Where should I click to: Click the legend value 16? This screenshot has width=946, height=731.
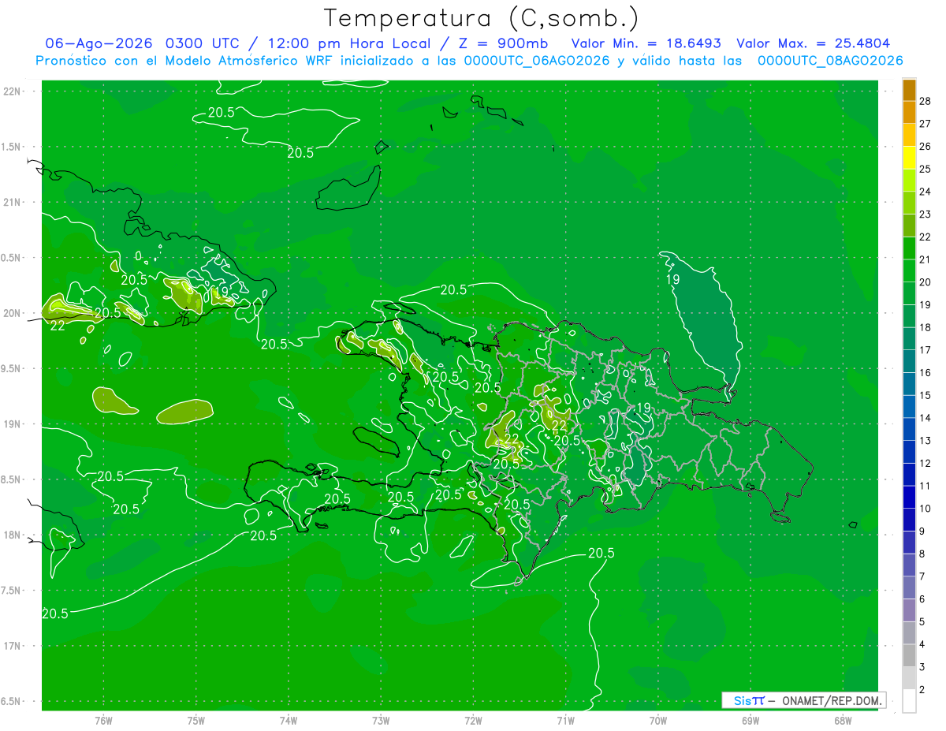[926, 373]
